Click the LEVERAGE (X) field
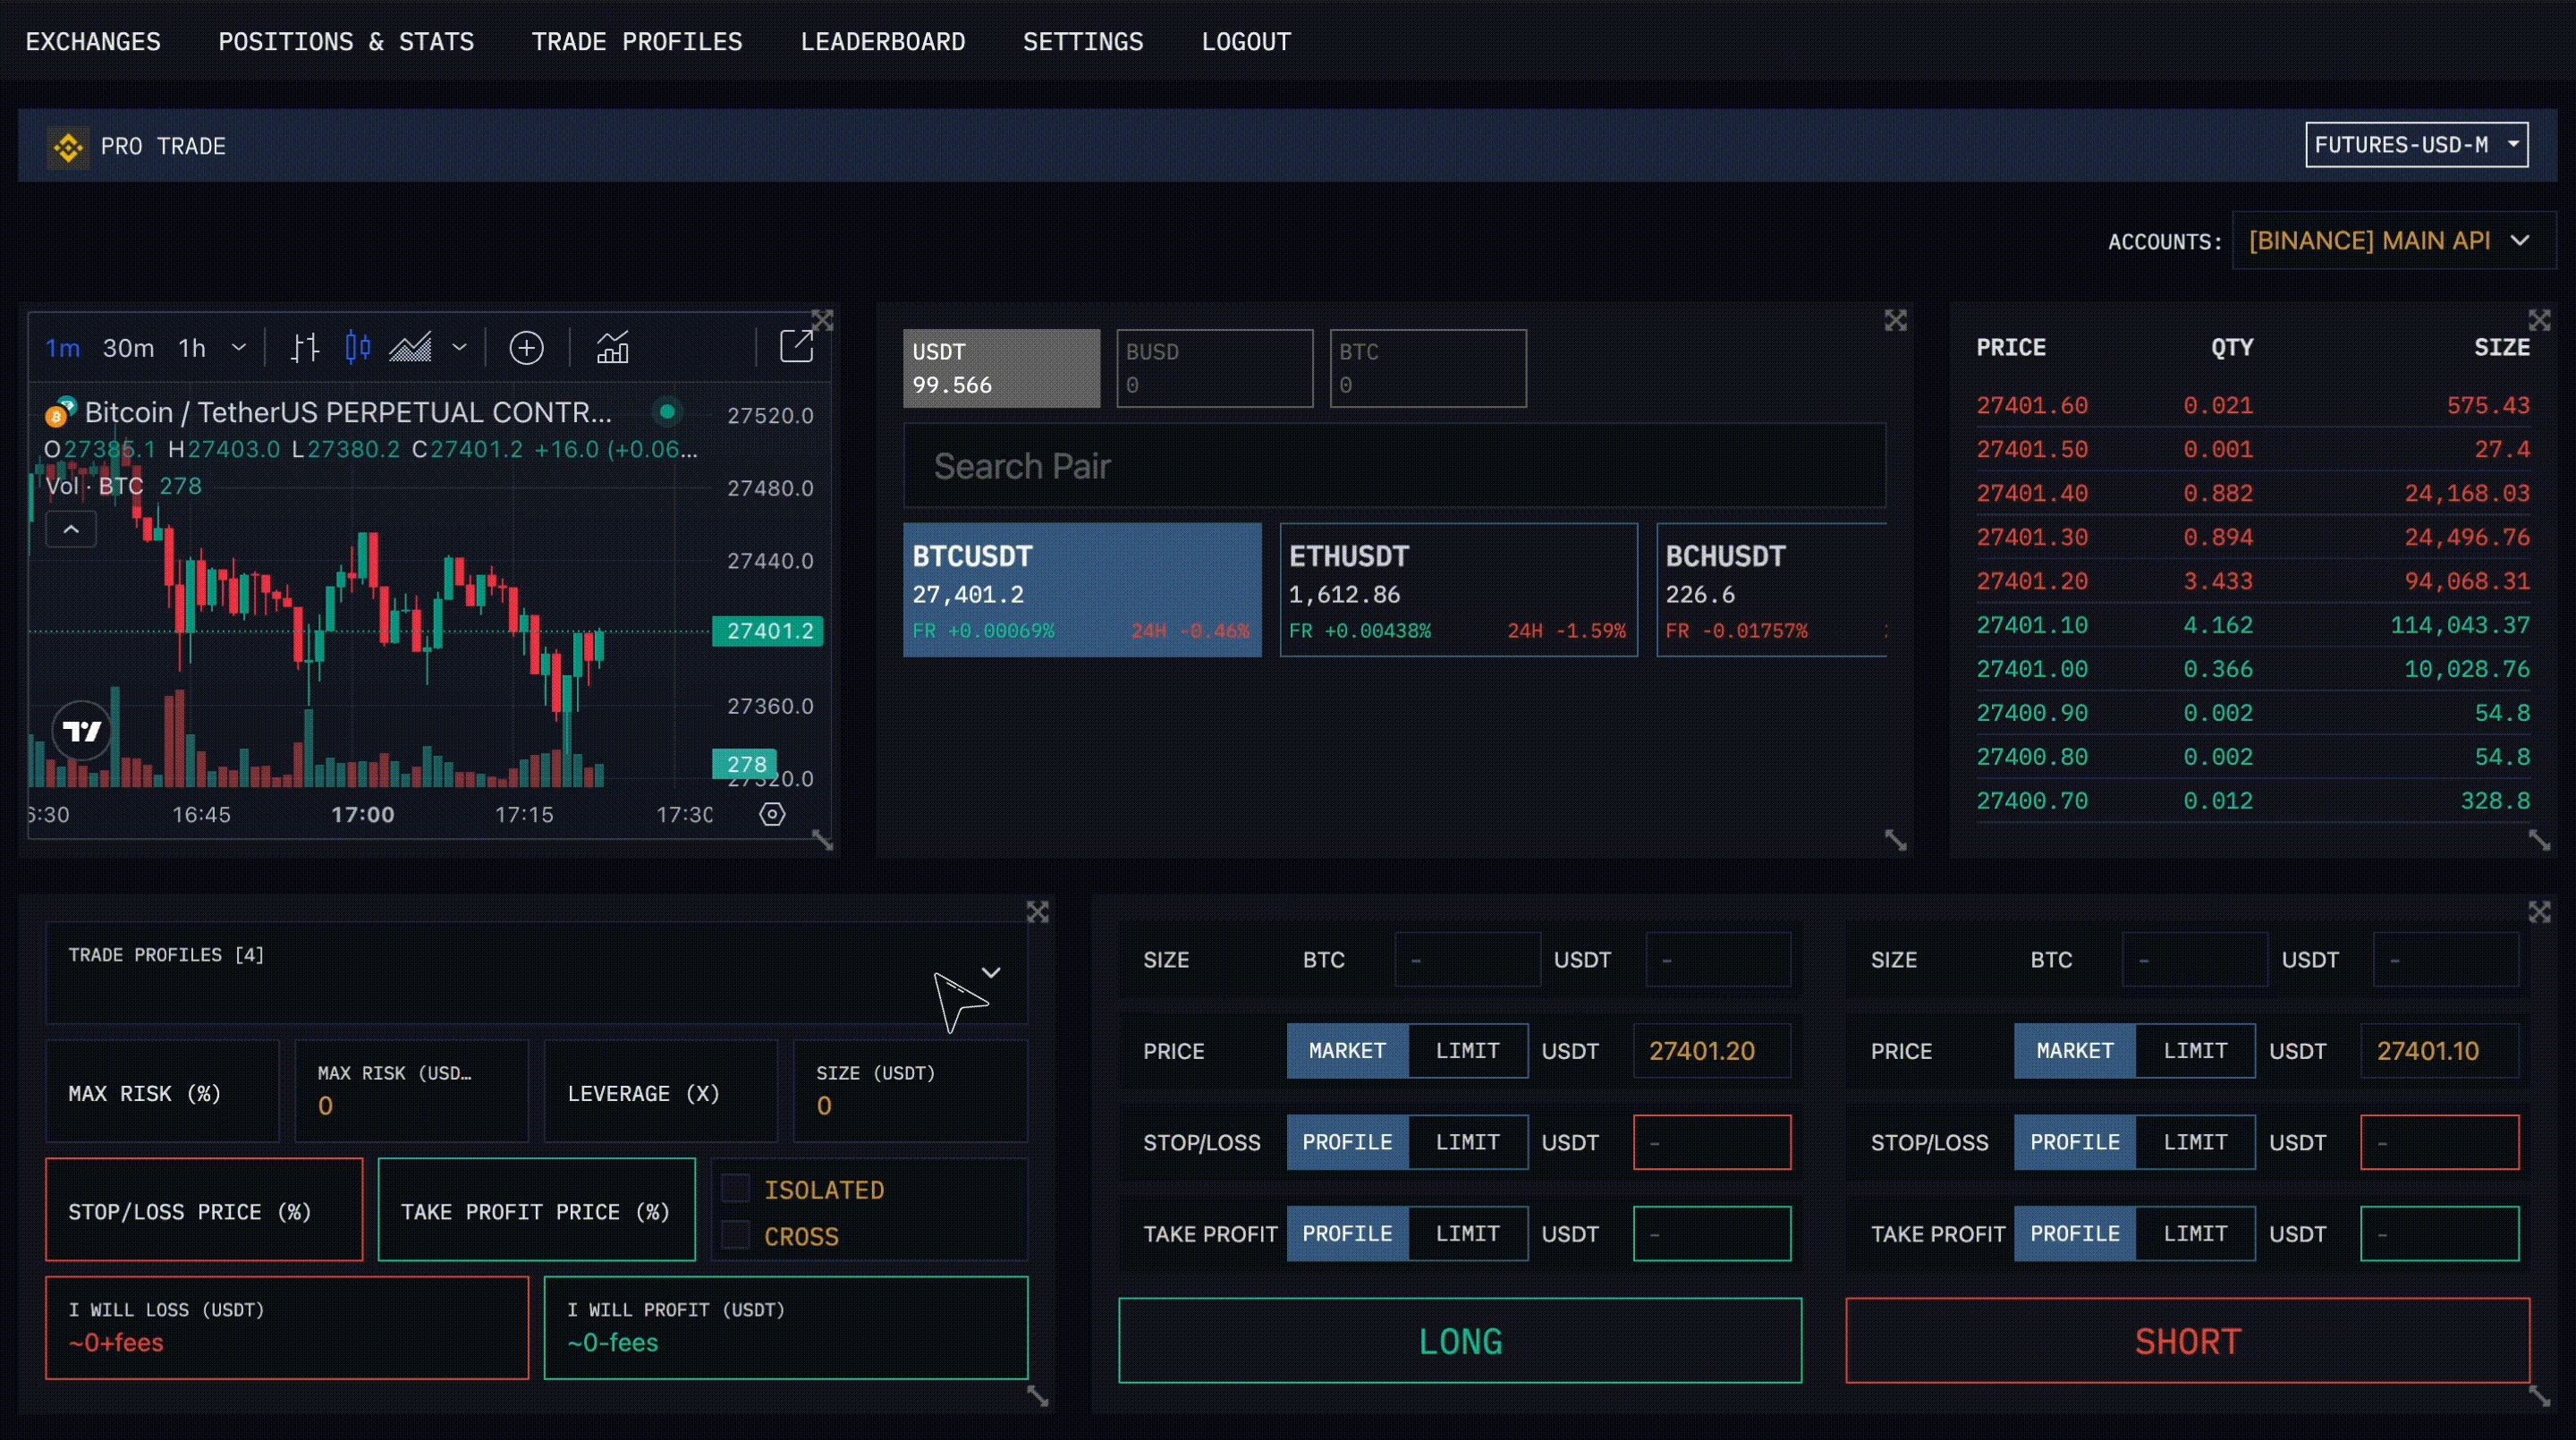The image size is (2576, 1440). [661, 1092]
